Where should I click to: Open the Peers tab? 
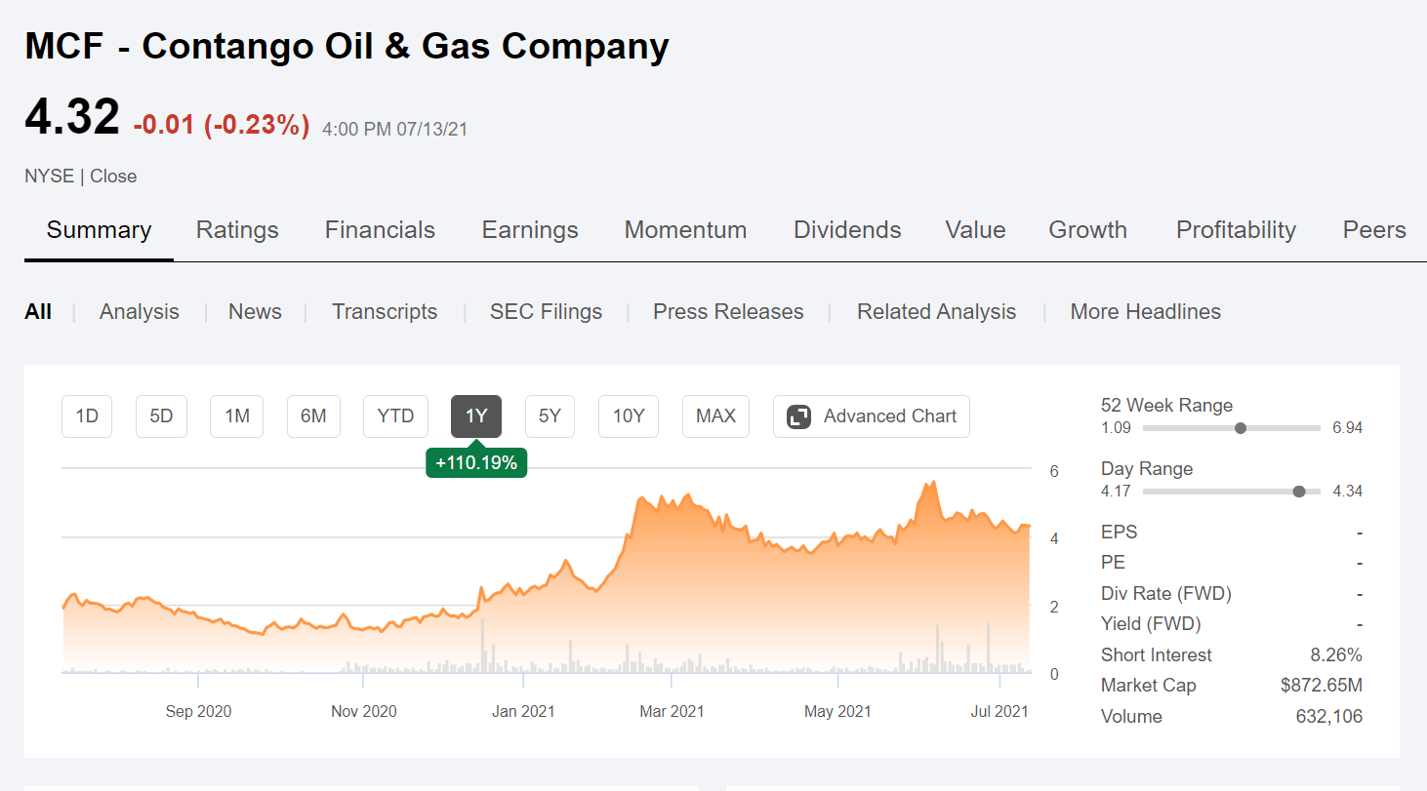click(x=1373, y=230)
